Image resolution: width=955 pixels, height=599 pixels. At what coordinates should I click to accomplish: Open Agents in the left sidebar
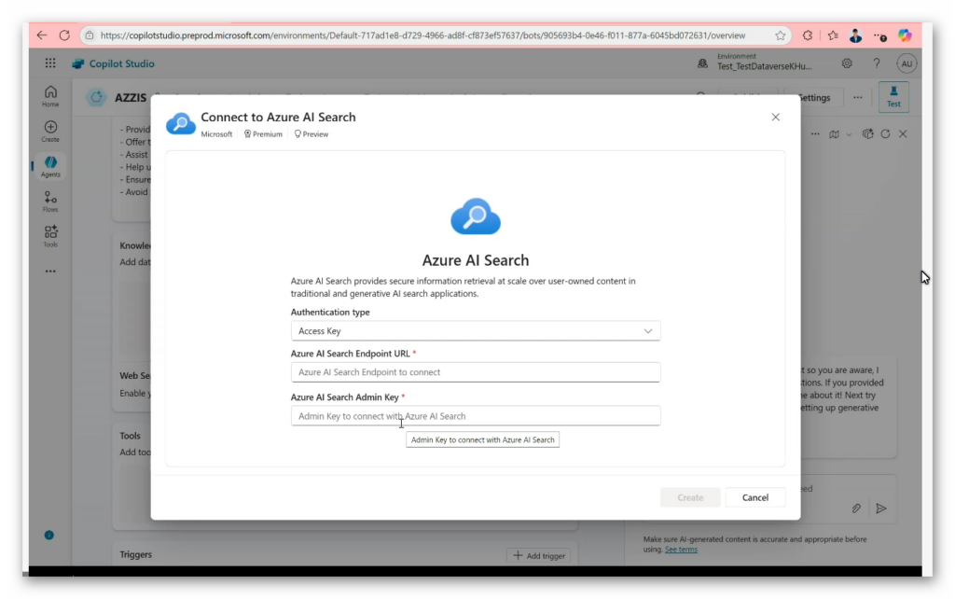pos(50,166)
